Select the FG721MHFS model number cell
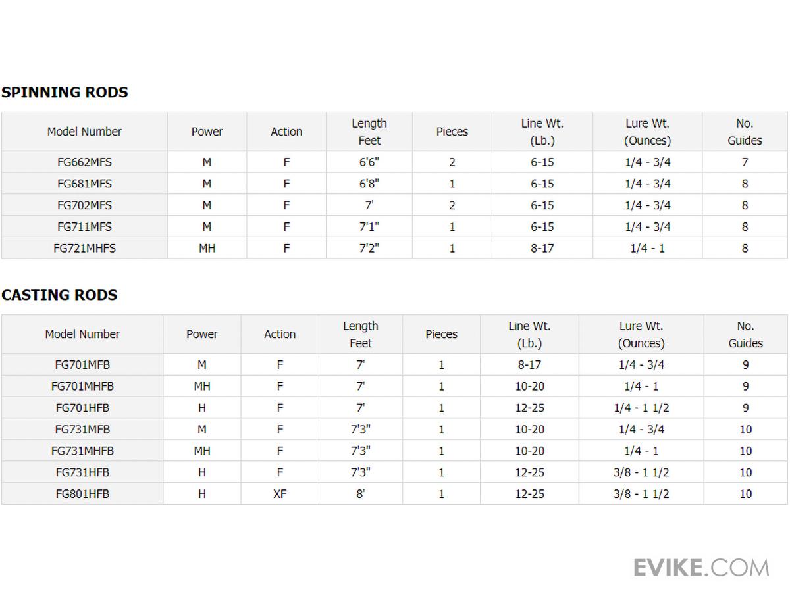The height and width of the screenshot is (592, 790). pyautogui.click(x=84, y=249)
